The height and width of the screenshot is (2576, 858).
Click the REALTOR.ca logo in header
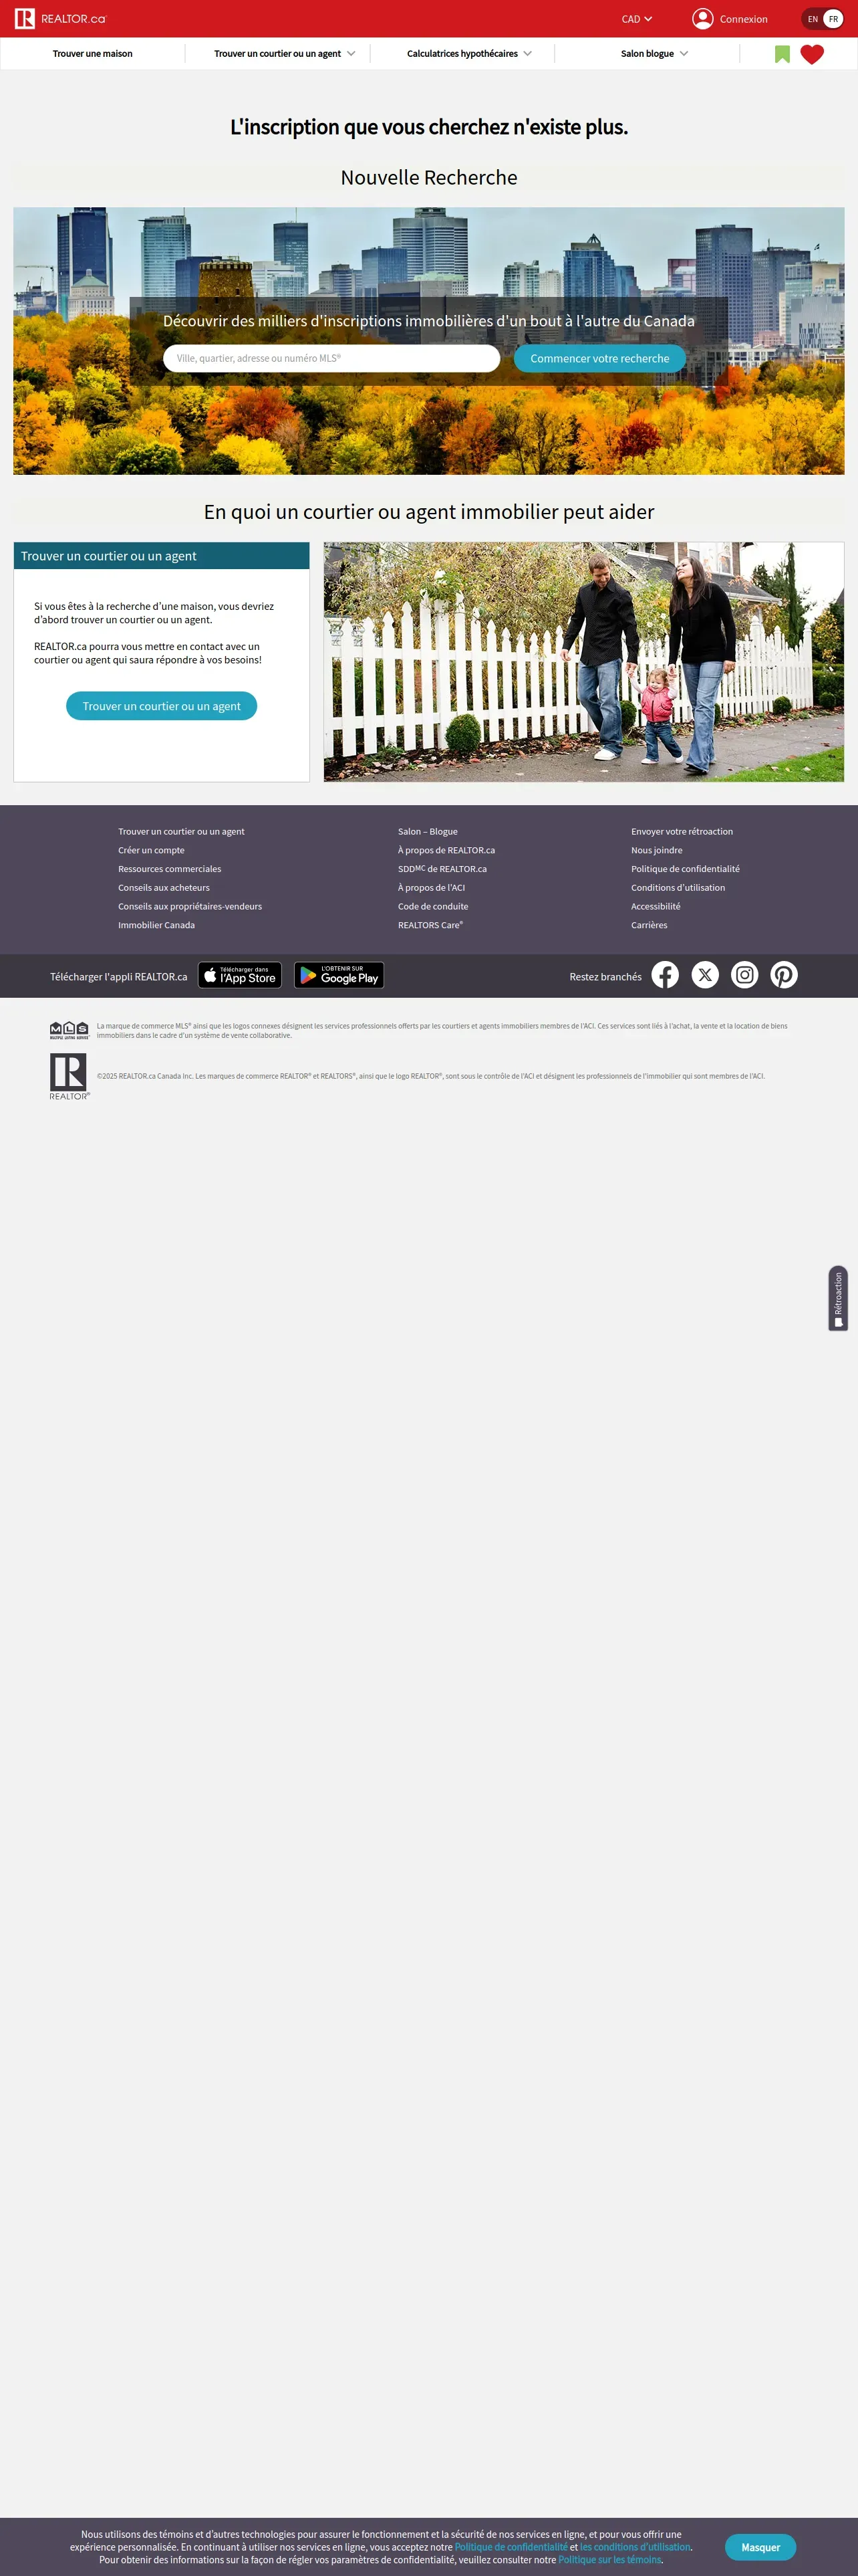(60, 19)
